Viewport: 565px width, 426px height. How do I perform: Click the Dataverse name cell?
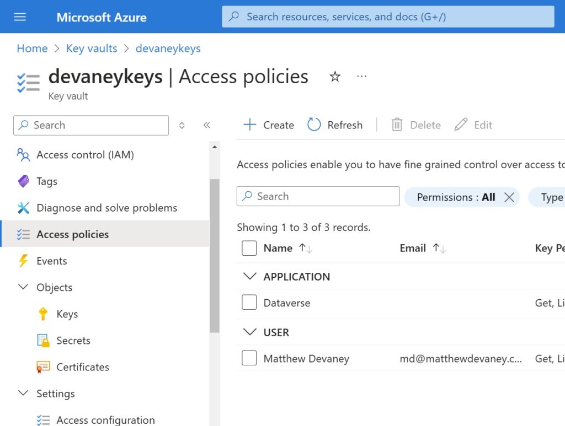287,303
